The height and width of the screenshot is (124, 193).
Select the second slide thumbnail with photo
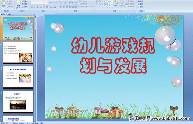pos(18,53)
